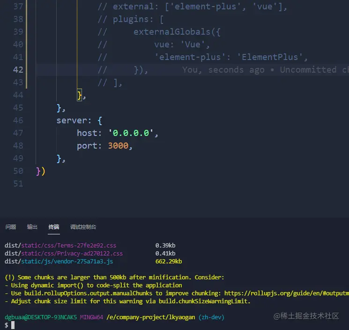The image size is (349, 330).
Task: Click line number 37 in gutter
Action: tap(18, 6)
